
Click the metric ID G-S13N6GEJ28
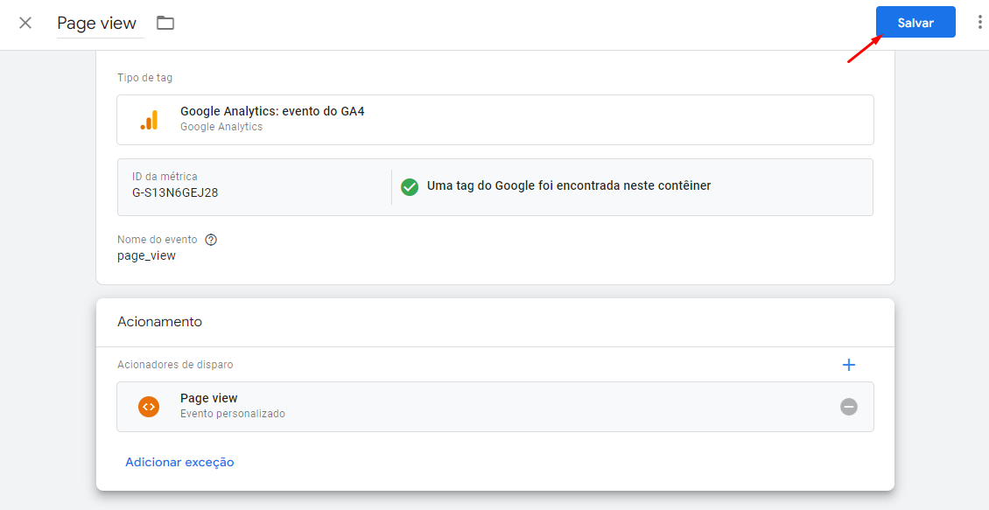[175, 193]
